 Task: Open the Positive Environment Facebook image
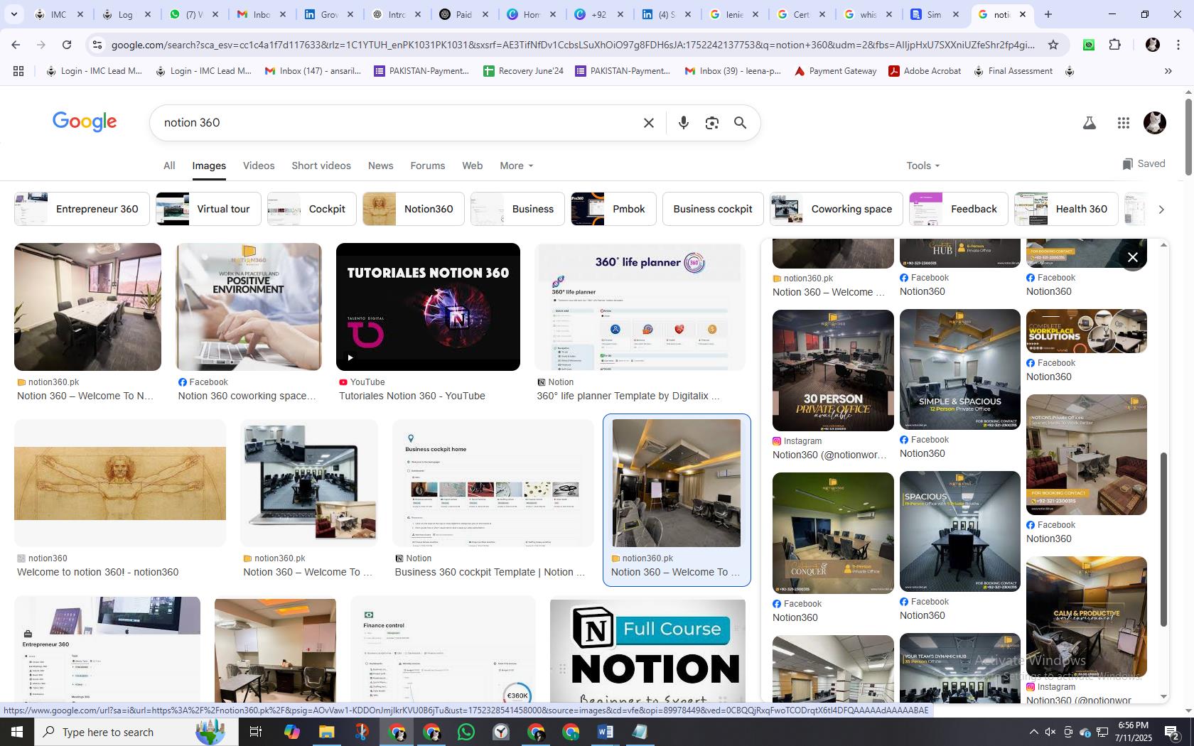(x=249, y=307)
